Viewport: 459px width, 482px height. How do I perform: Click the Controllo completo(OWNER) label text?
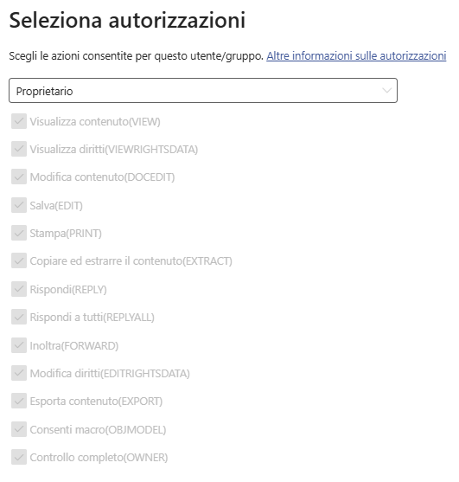(x=99, y=458)
